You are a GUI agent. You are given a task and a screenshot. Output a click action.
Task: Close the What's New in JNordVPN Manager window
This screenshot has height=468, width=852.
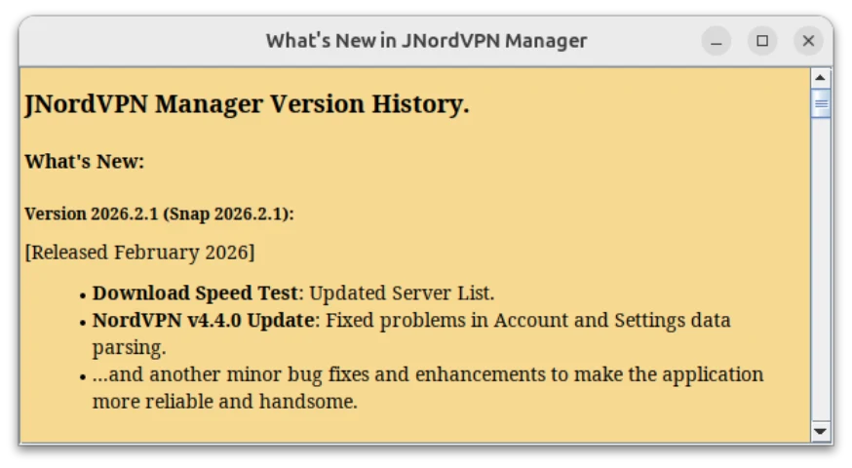tap(808, 41)
